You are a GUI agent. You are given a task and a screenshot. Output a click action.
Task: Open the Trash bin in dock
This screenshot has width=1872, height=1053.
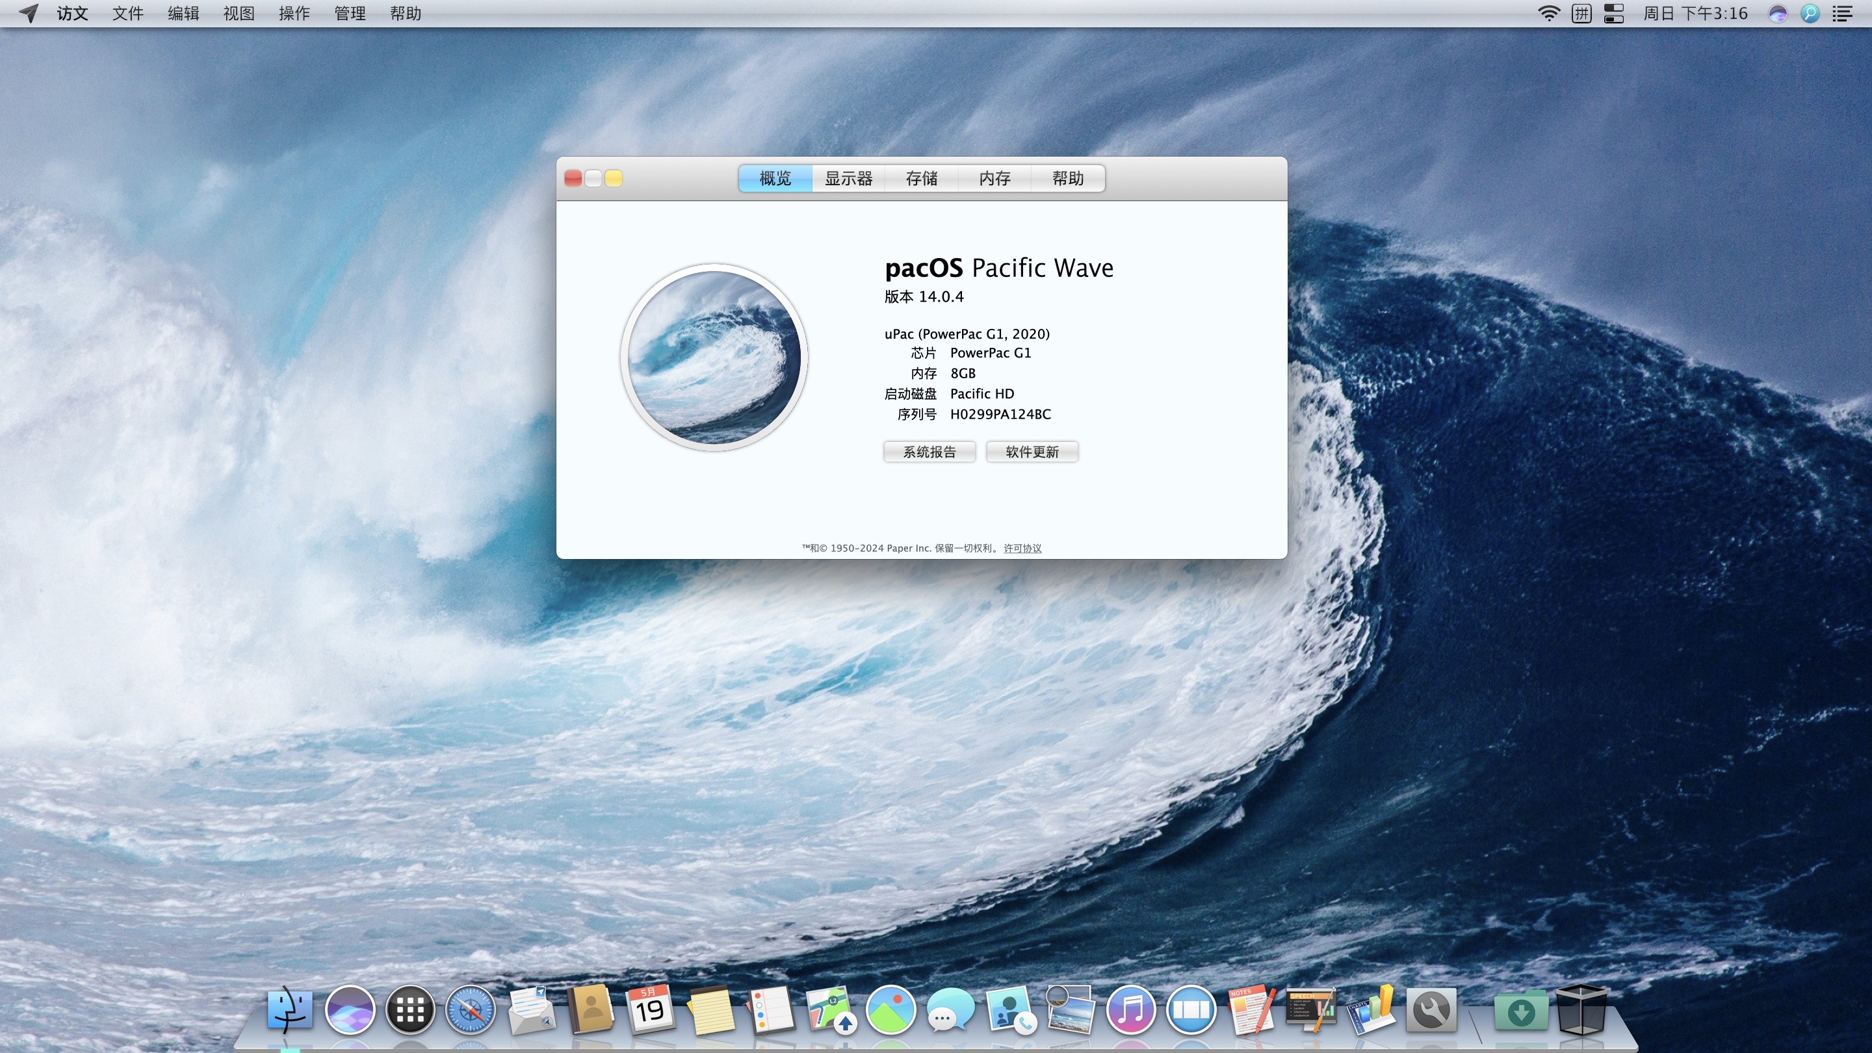1581,1009
